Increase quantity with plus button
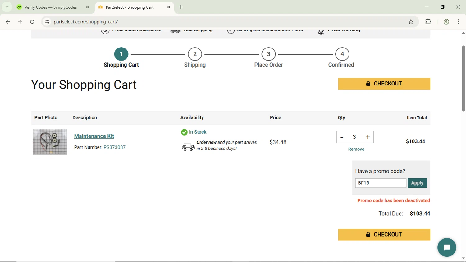The height and width of the screenshot is (262, 466). point(368,137)
